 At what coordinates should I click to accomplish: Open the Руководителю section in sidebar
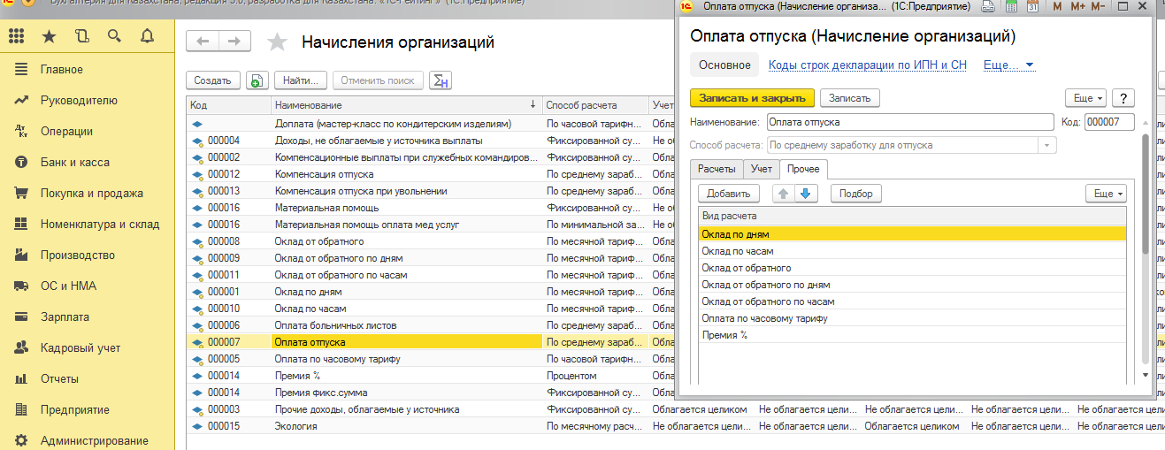pos(79,100)
